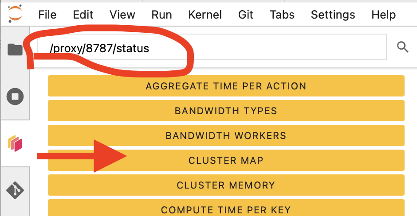Click the Jupyter logo icon
This screenshot has width=417, height=216.
click(x=15, y=14)
